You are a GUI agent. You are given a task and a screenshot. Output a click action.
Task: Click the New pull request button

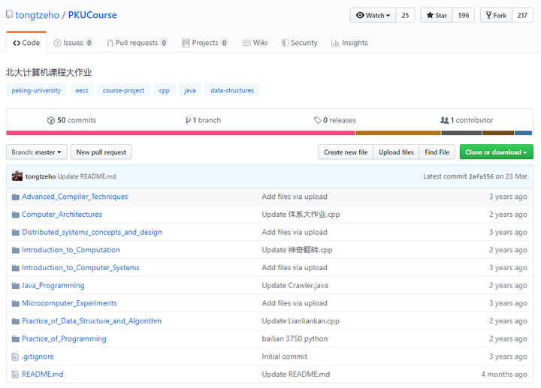point(101,152)
